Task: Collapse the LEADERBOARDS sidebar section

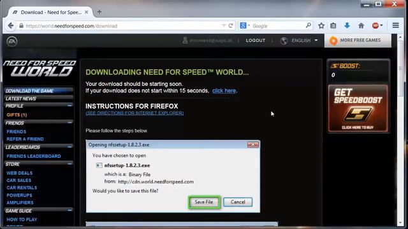Action: click(x=69, y=147)
